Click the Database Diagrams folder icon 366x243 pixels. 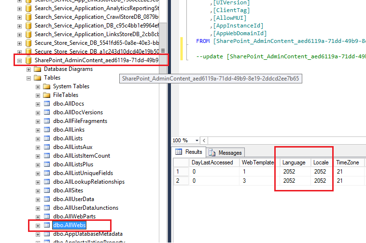37,69
